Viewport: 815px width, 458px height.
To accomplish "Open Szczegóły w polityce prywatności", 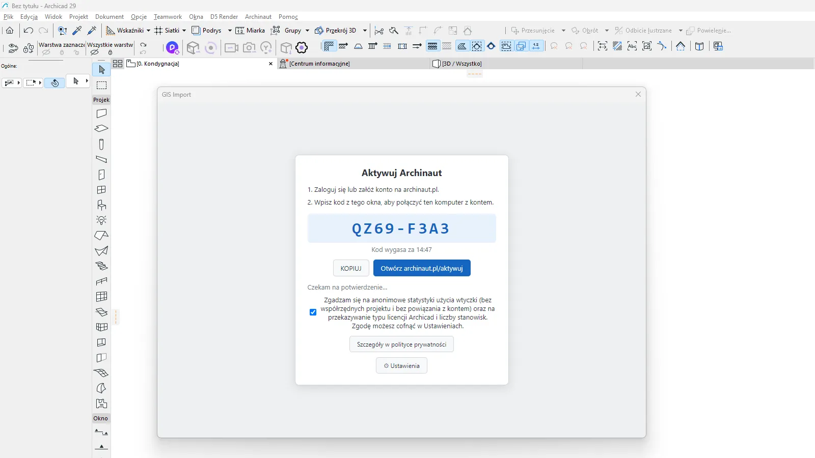I will click(401, 345).
